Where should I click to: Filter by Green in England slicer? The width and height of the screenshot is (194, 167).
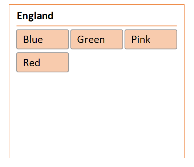97,39
